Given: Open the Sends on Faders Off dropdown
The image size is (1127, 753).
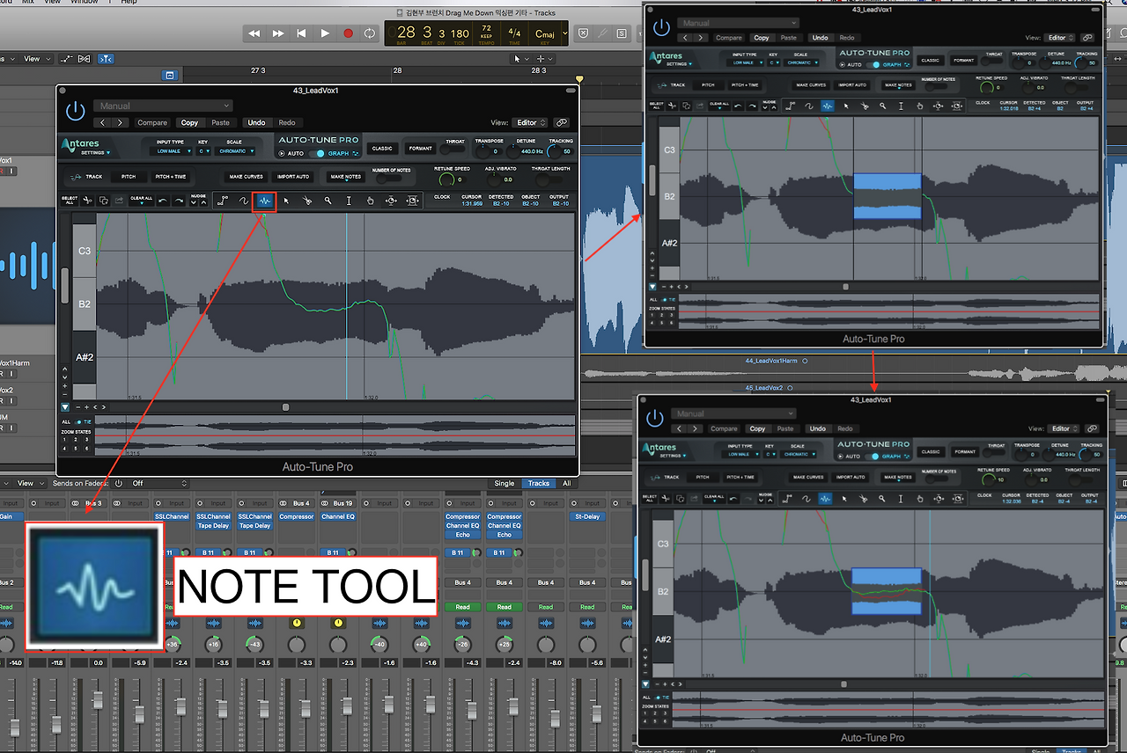Looking at the screenshot, I should (x=159, y=483).
